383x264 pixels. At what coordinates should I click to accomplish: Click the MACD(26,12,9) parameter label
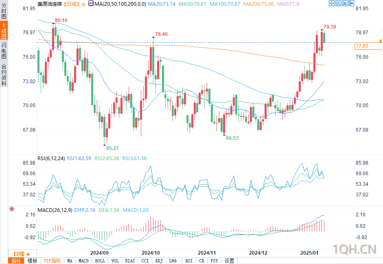click(x=55, y=210)
